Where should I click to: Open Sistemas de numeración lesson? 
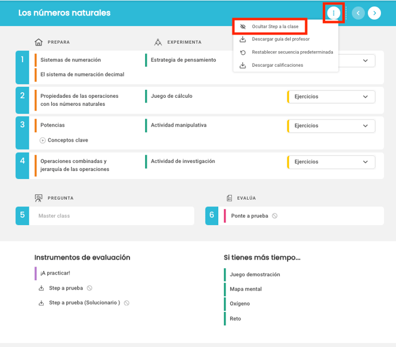pyautogui.click(x=70, y=60)
